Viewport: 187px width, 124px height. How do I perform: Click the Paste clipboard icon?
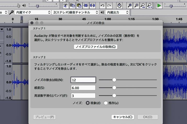[79, 5]
